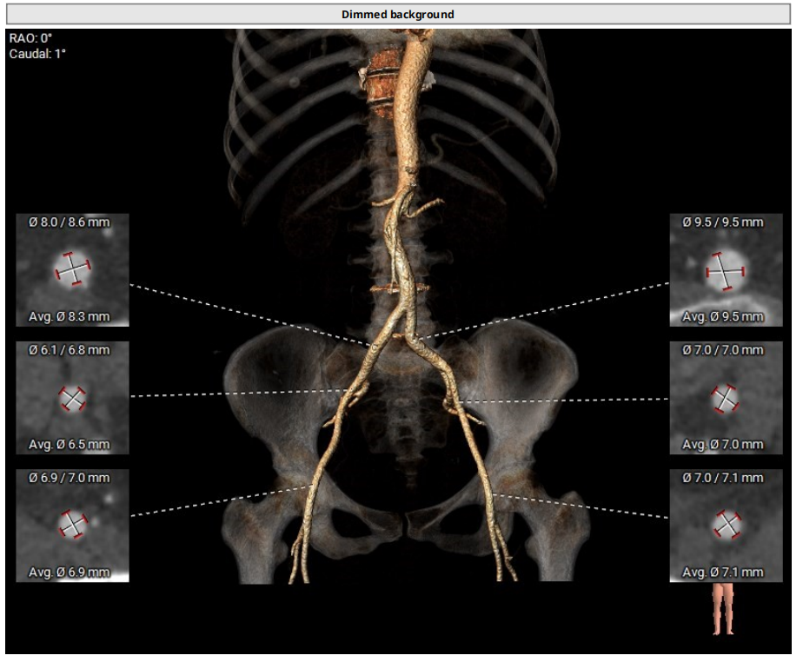Select the Avg. Ø 6.5 mm text

click(x=70, y=445)
